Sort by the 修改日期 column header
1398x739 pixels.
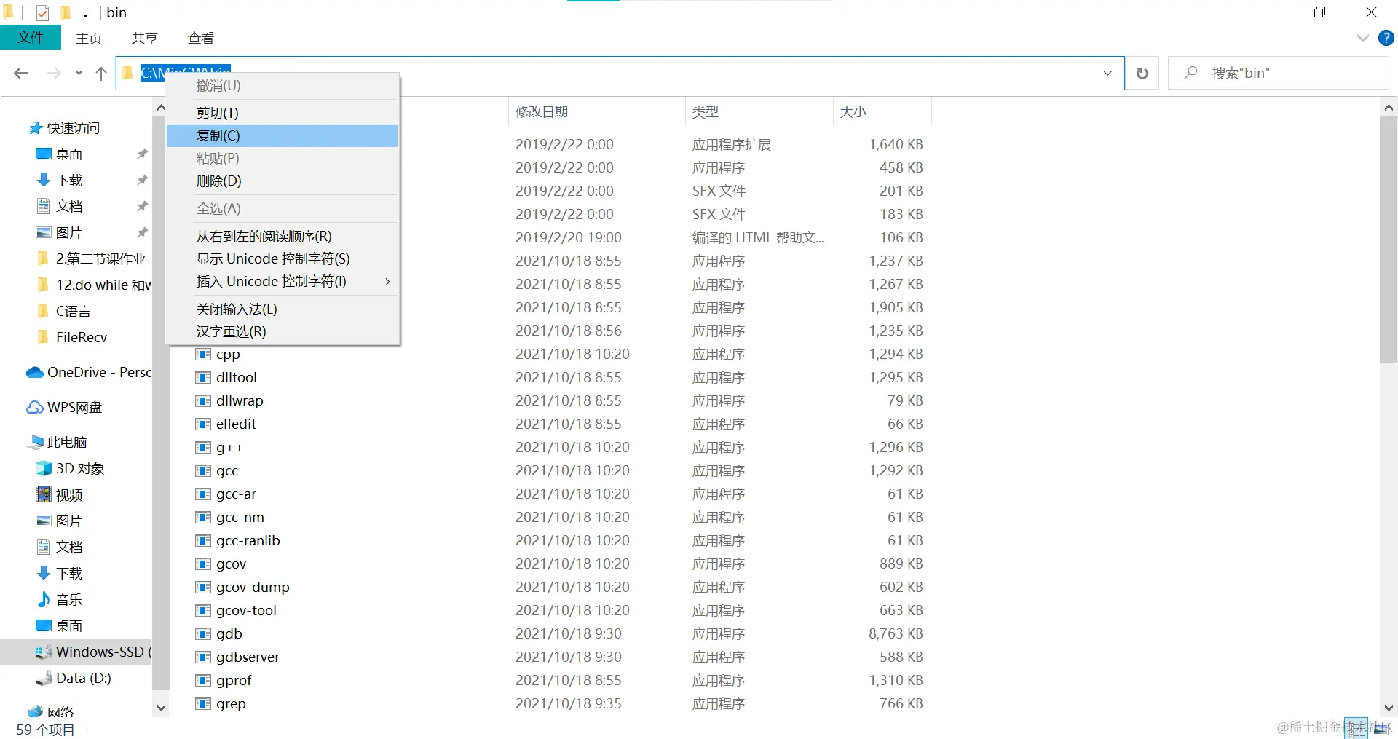coord(596,112)
